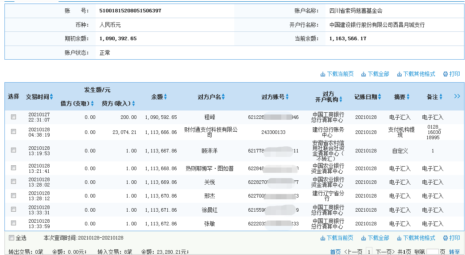The width and height of the screenshot is (465, 255).
Task: Click the bottom print icon
Action: [446, 238]
